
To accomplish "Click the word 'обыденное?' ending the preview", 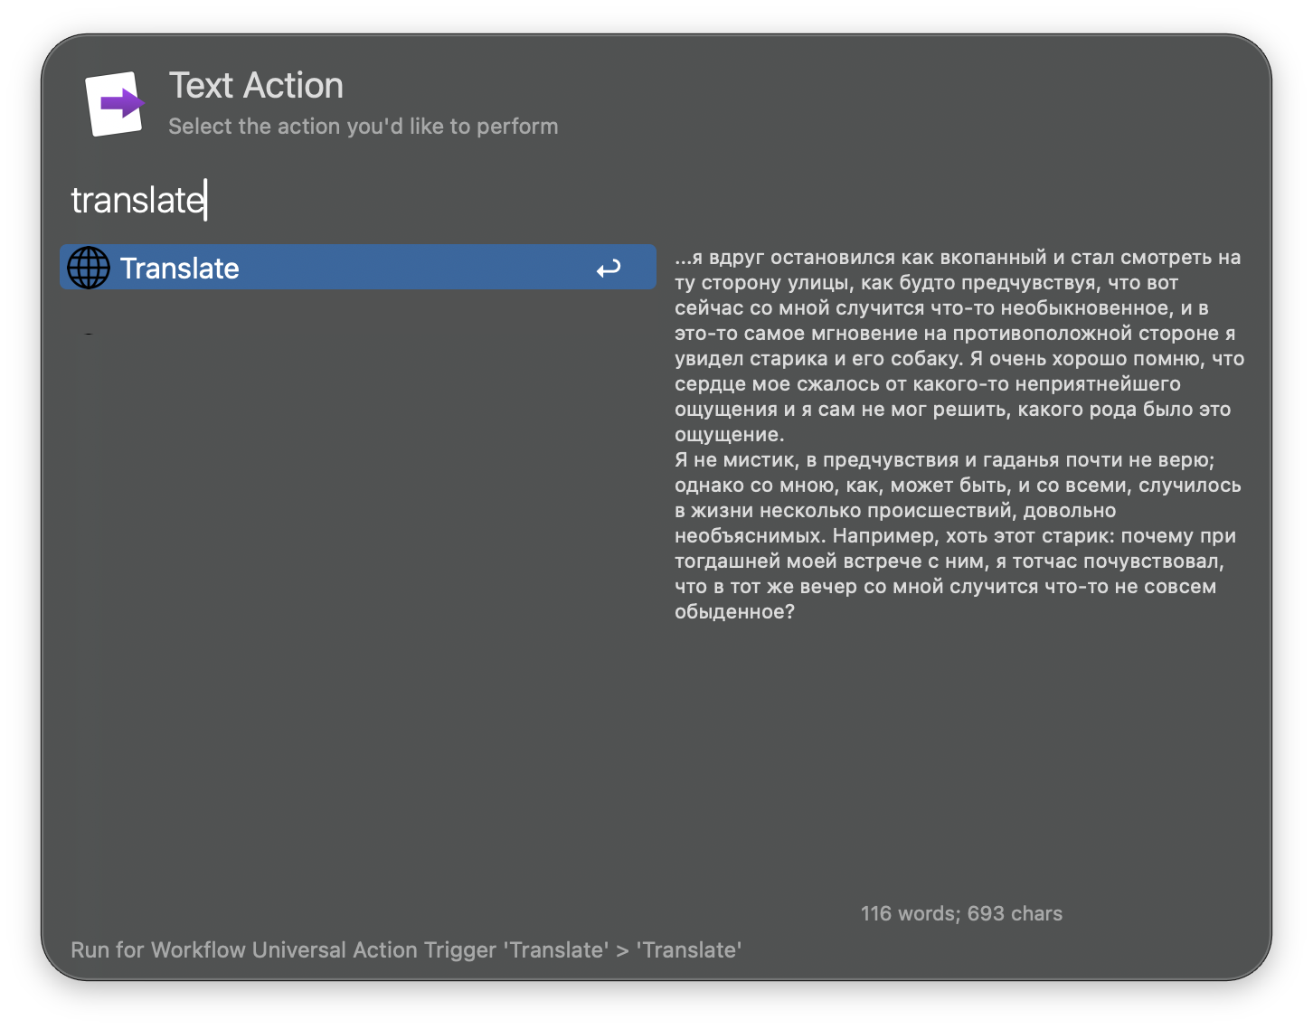I will pos(734,612).
